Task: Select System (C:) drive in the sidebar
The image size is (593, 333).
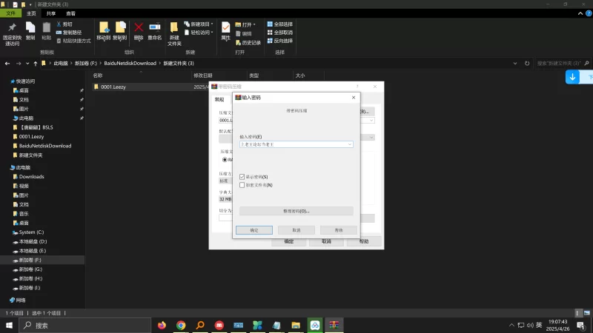Action: pos(28,232)
